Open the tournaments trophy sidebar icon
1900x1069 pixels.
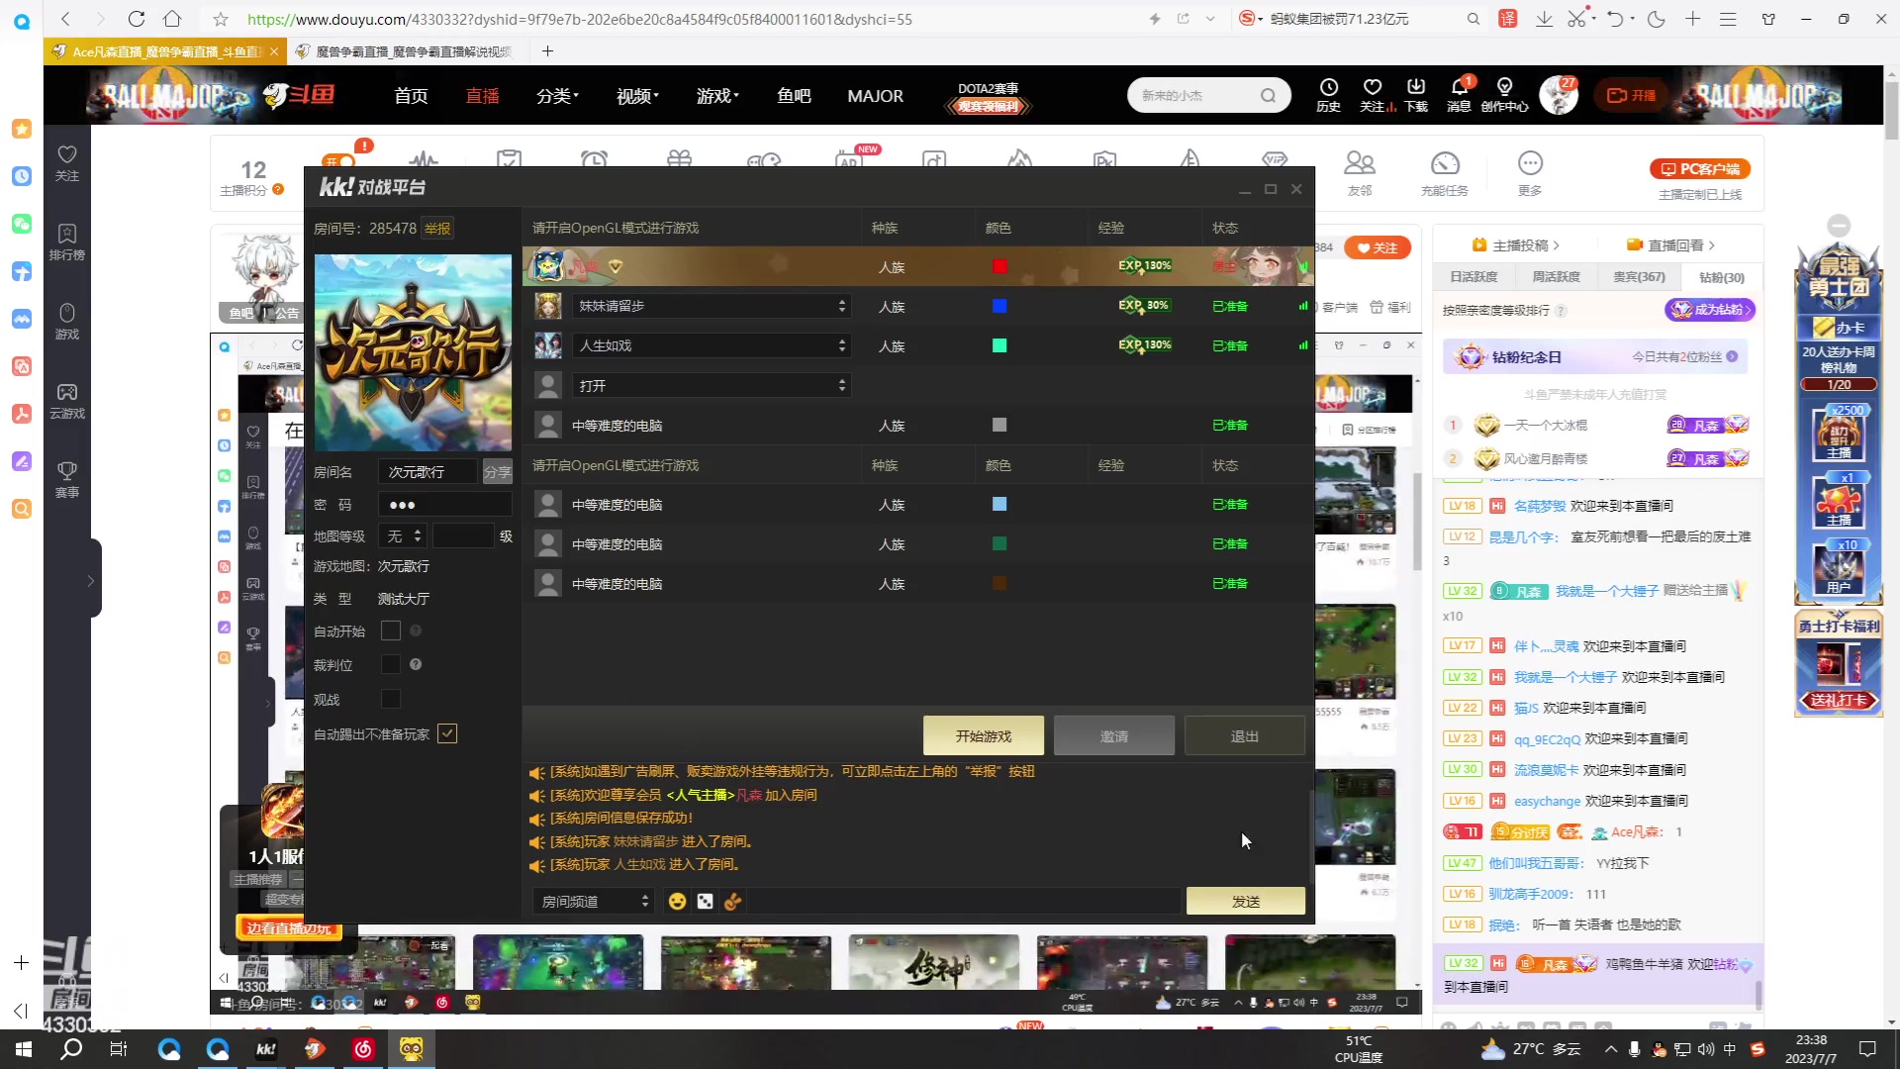tap(67, 480)
